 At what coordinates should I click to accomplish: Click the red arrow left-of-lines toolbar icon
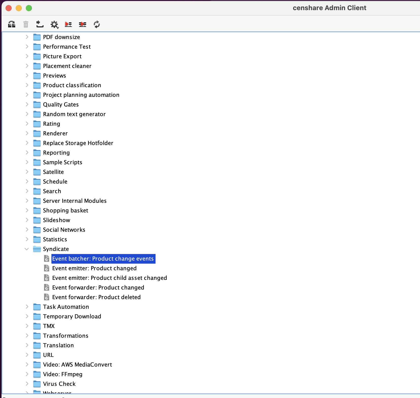(68, 24)
